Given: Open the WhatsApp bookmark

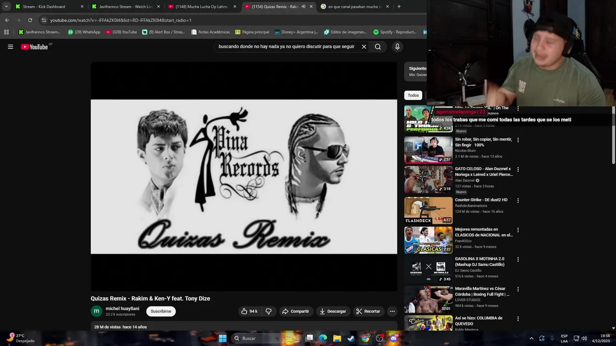Looking at the screenshot, I should [84, 32].
